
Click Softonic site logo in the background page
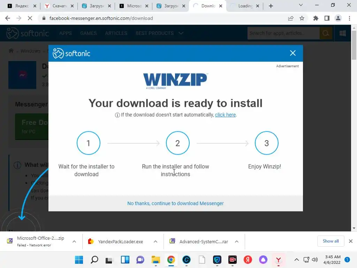[x=27, y=33]
